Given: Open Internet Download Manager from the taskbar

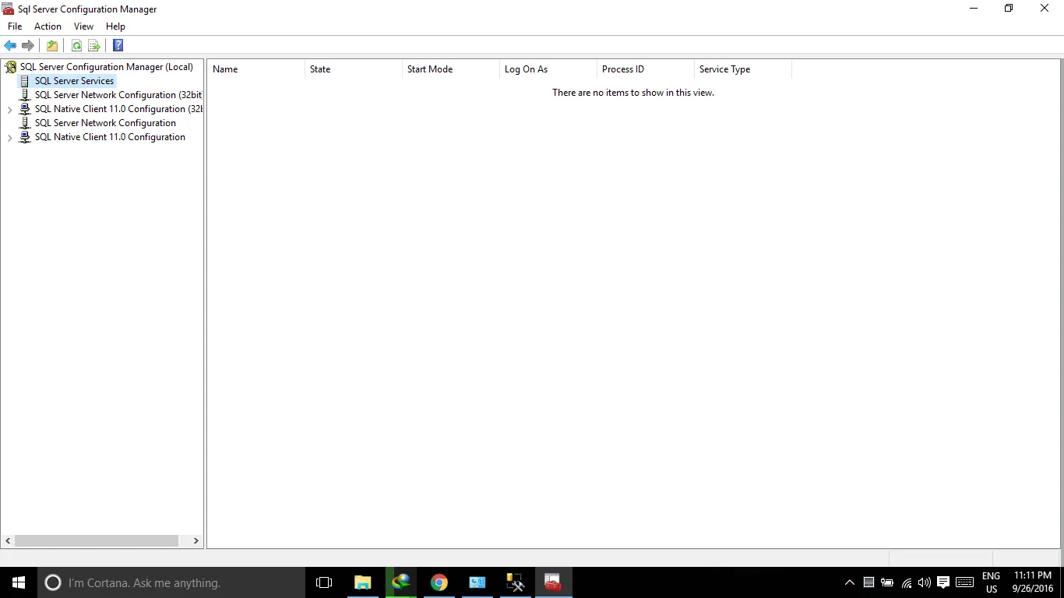Looking at the screenshot, I should [400, 582].
